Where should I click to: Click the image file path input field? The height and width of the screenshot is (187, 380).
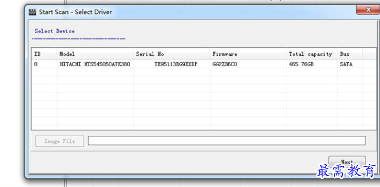[x=227, y=141]
